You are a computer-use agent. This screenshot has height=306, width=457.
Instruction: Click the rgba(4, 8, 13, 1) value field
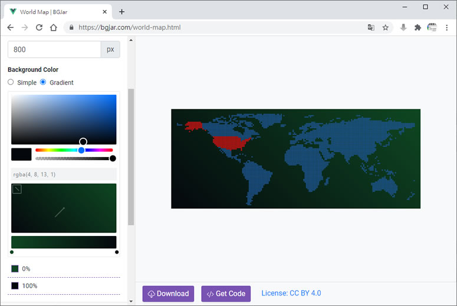point(64,174)
